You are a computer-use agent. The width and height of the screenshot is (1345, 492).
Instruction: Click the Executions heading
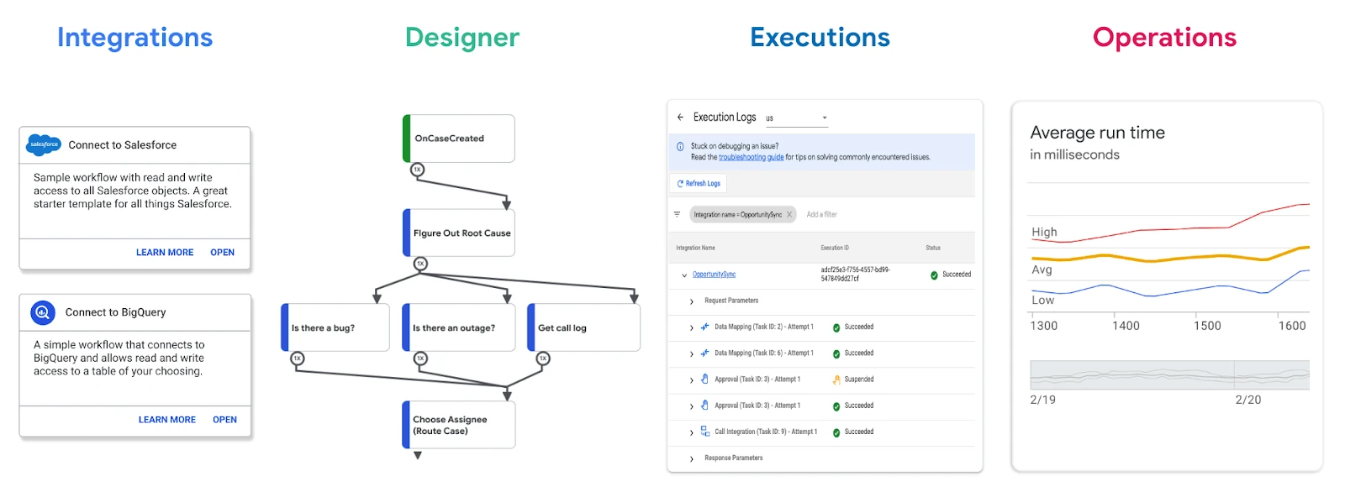point(820,38)
